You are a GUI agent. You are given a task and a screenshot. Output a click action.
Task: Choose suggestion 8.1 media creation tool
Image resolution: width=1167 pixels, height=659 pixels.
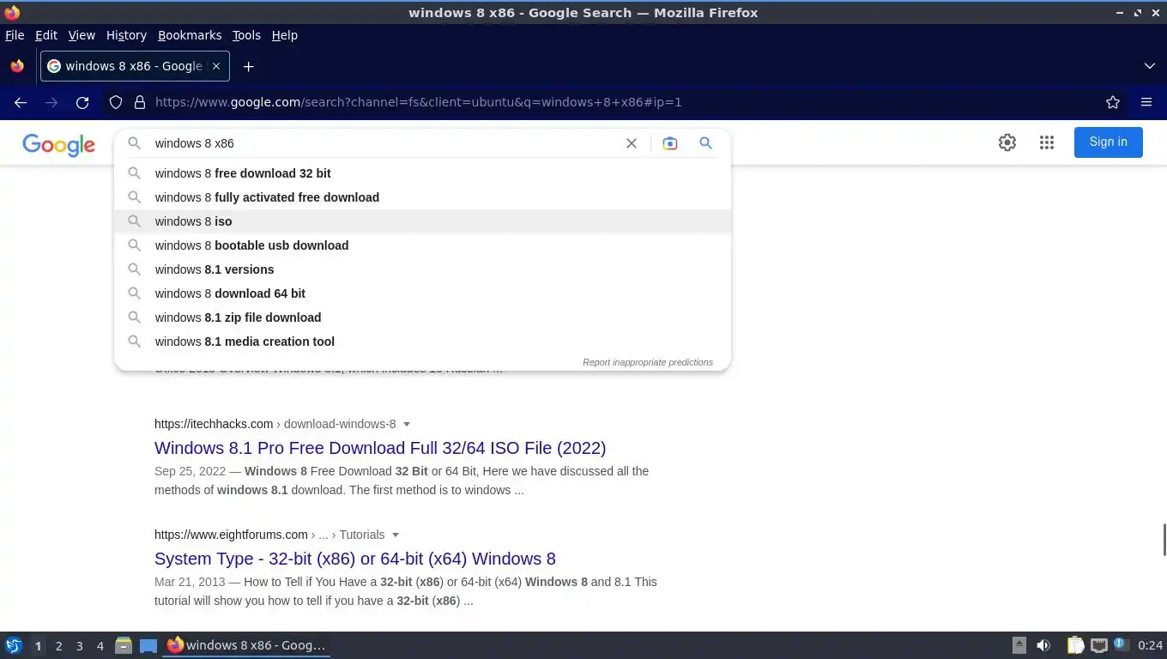point(422,342)
